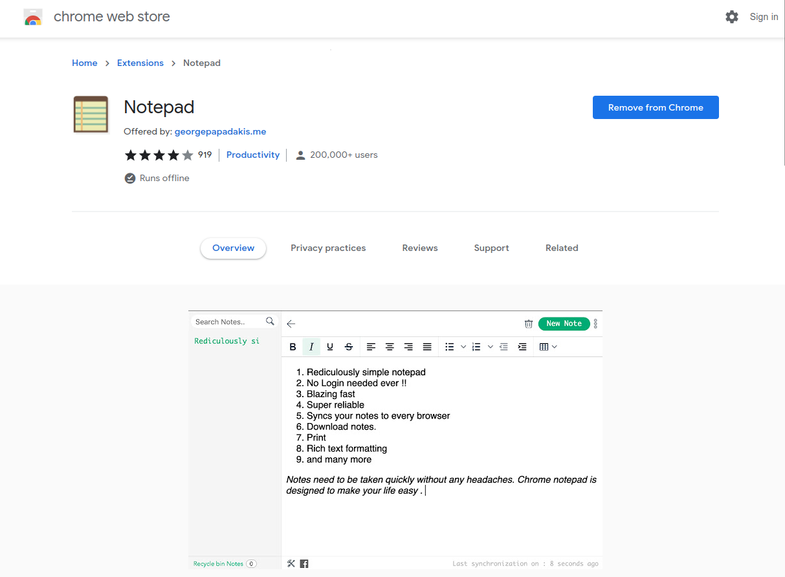This screenshot has height=577, width=785.
Task: Toggle Strikethrough formatting
Action: point(349,347)
